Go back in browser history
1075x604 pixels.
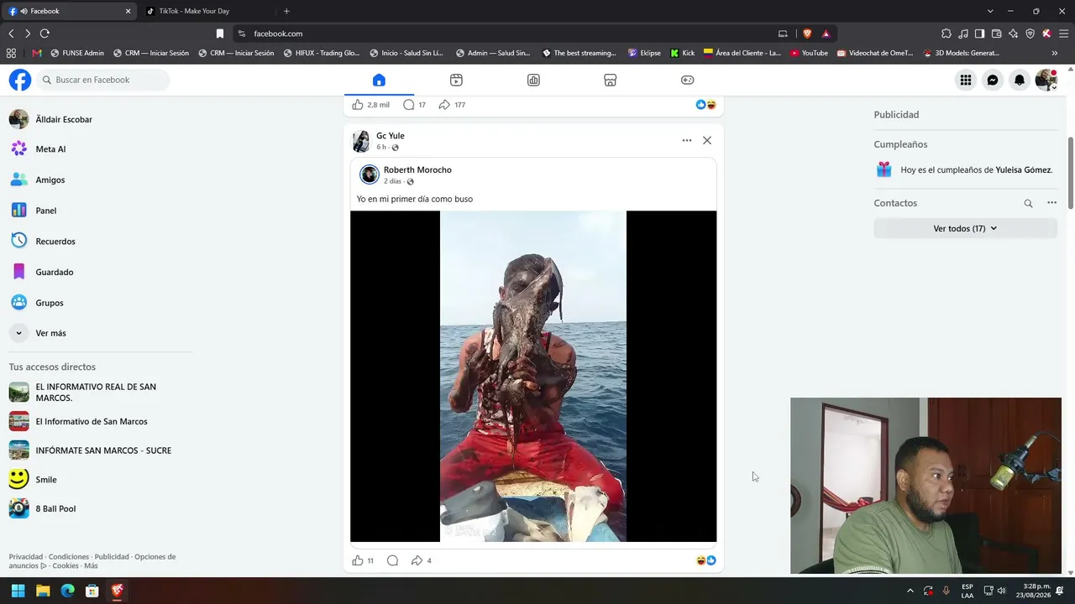click(x=11, y=34)
